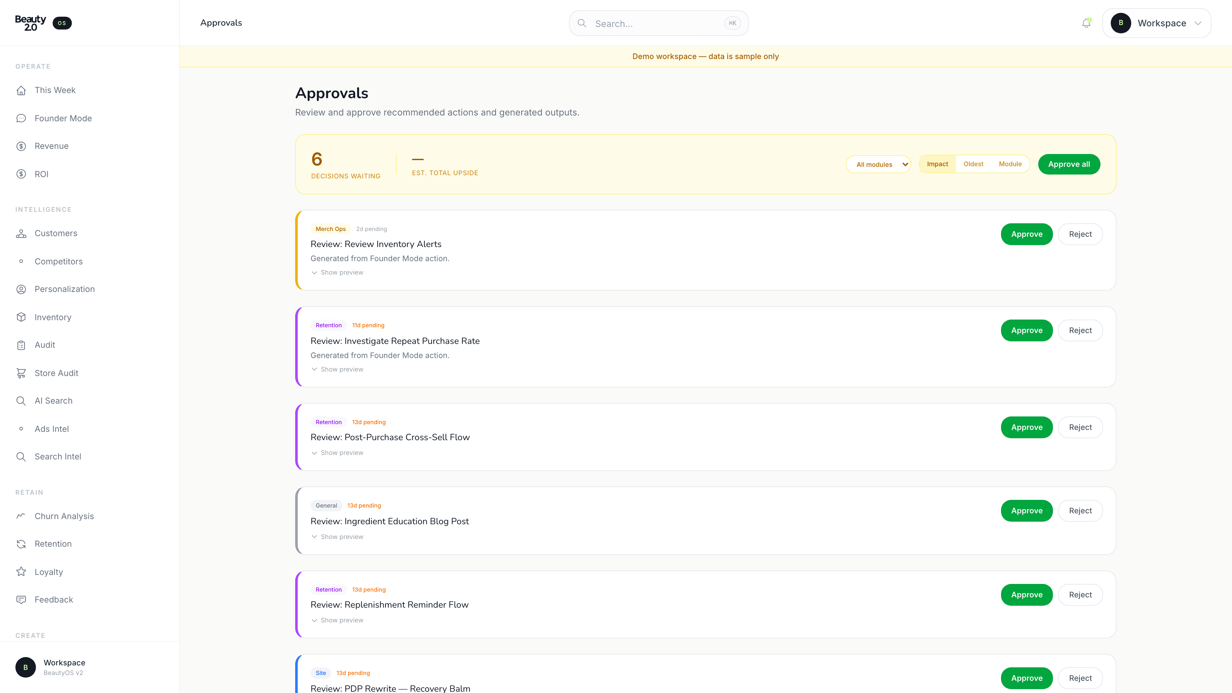Reject Replenishment Reminder Flow
Screen dimensions: 1232x693
click(x=1080, y=595)
